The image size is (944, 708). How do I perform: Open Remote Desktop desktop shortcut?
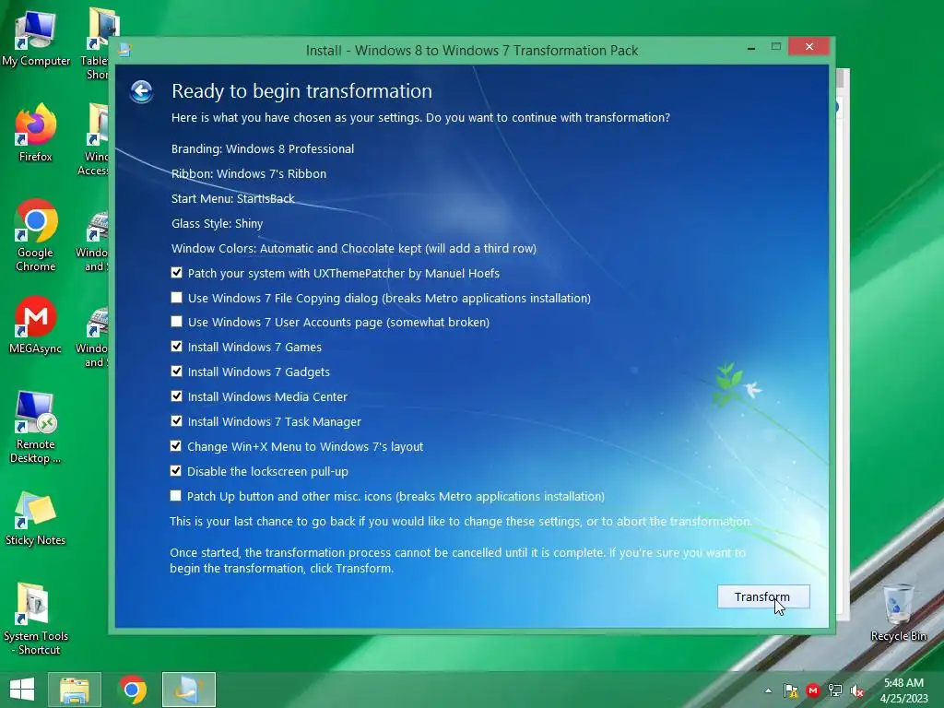click(36, 428)
